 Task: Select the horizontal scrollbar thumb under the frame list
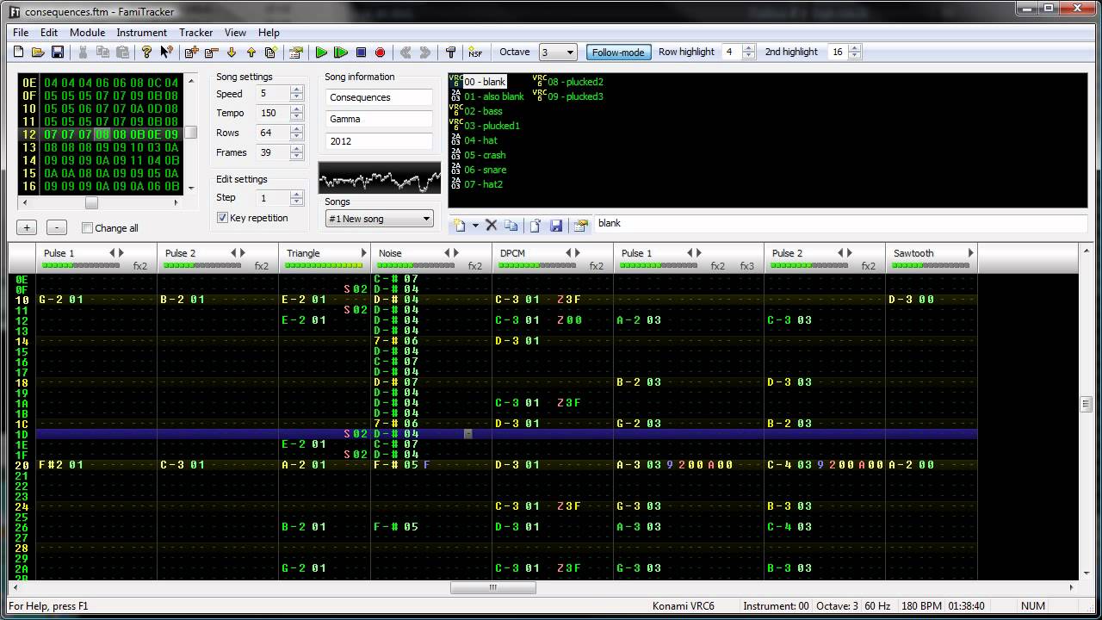[91, 203]
